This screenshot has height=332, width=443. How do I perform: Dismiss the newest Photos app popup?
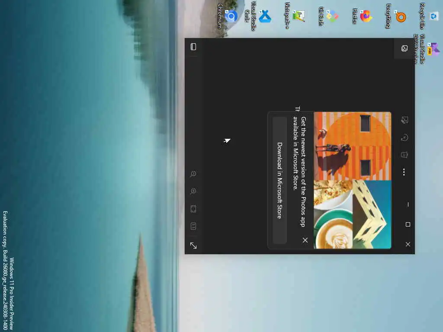(305, 240)
